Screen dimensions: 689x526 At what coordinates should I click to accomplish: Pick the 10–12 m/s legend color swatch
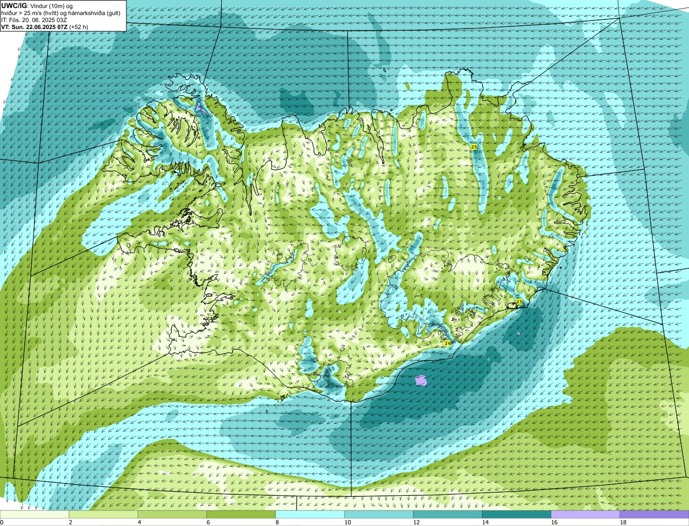[379, 514]
